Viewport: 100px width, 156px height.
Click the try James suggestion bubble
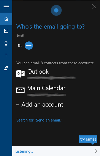(88, 139)
